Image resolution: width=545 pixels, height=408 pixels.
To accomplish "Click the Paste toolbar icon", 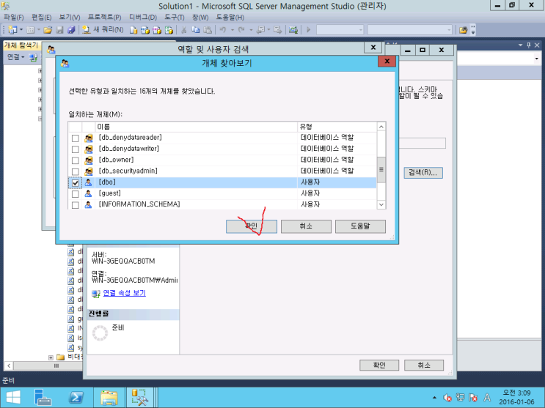I will point(208,30).
